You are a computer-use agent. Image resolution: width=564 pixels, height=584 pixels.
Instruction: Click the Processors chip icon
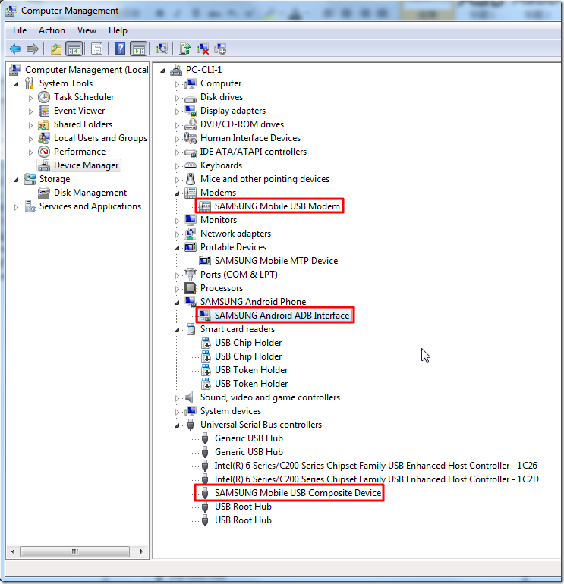191,288
